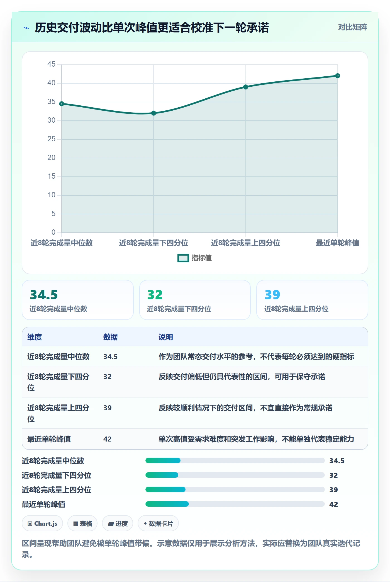Click the table cell with value 34.5
Image resolution: width=390 pixels, height=582 pixels.
[x=111, y=357]
